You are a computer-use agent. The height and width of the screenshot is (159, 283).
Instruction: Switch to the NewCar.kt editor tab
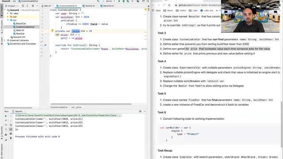(x=90, y=6)
